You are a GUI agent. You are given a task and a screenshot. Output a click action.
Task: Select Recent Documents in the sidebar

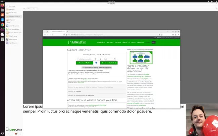[x=14, y=16]
